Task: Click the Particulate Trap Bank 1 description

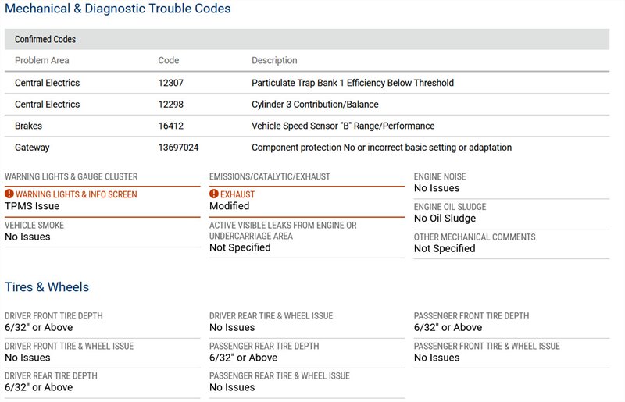Action: [x=352, y=83]
